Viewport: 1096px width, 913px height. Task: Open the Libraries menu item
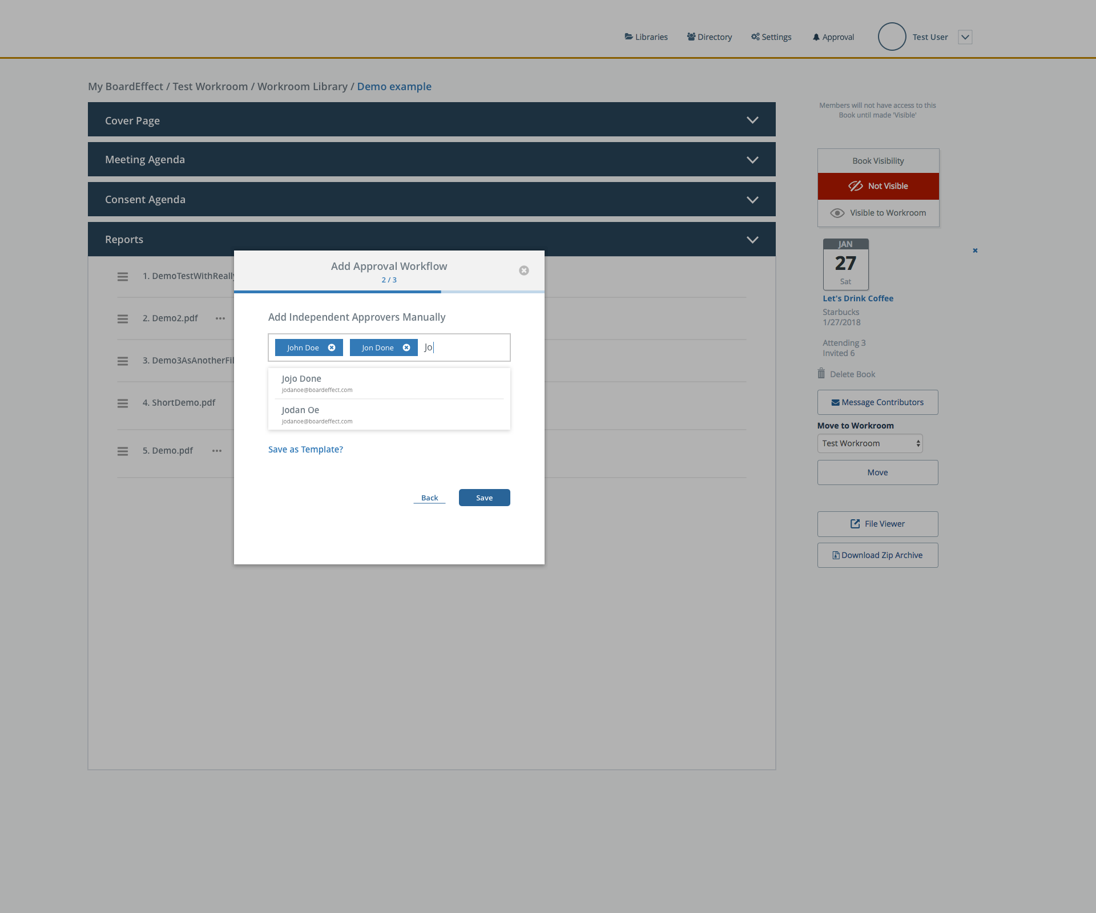(x=646, y=37)
